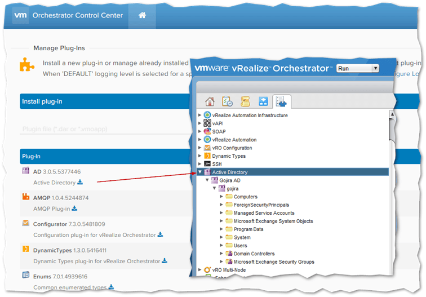
Task: Click the AMQP 1.0.4.5244874 plug-in name
Action: 61,198
